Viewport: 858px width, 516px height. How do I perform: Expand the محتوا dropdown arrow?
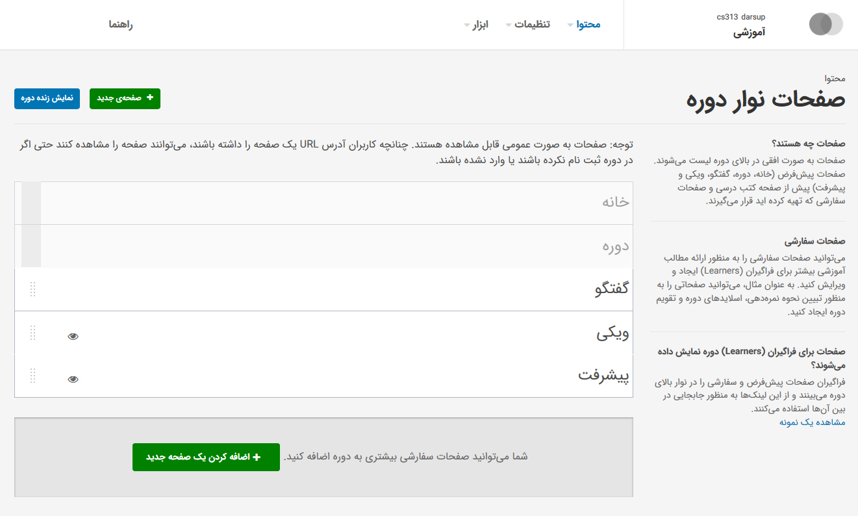click(x=570, y=25)
